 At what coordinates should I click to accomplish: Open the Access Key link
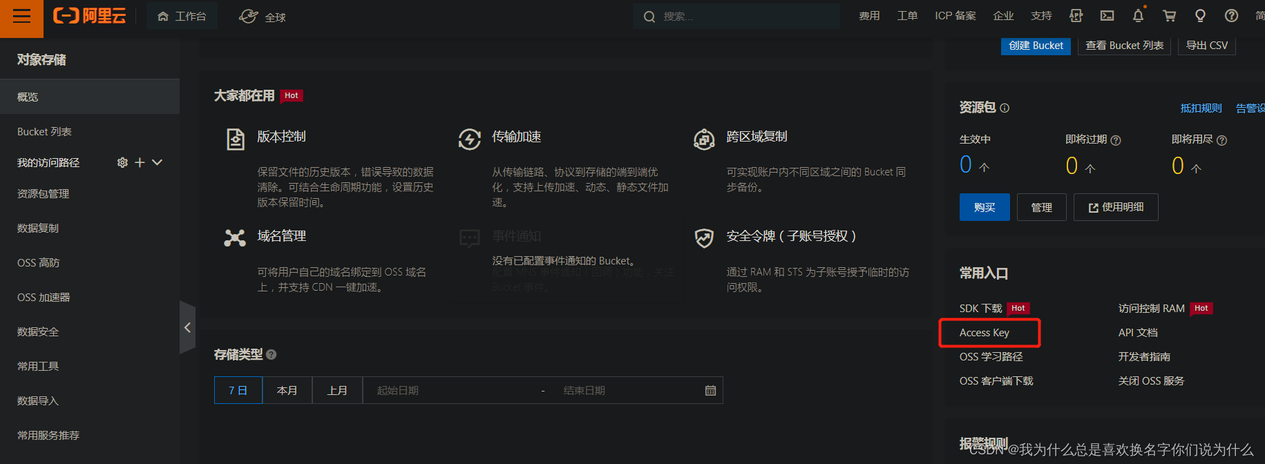coord(985,333)
